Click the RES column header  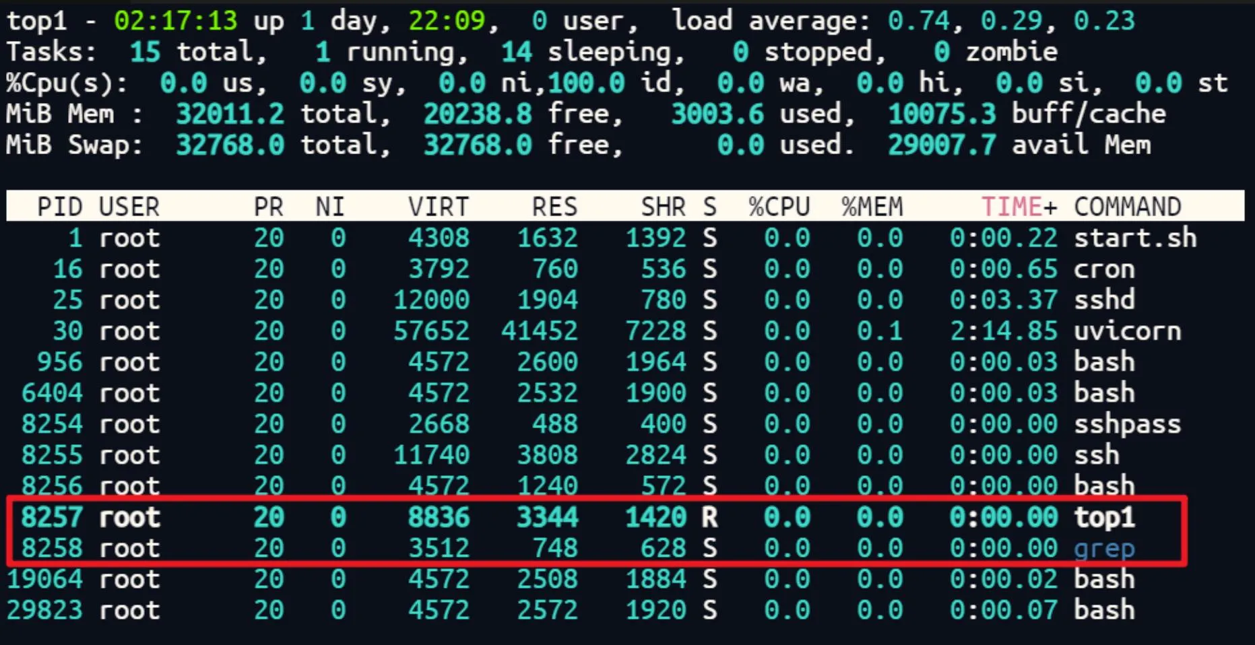tap(554, 207)
